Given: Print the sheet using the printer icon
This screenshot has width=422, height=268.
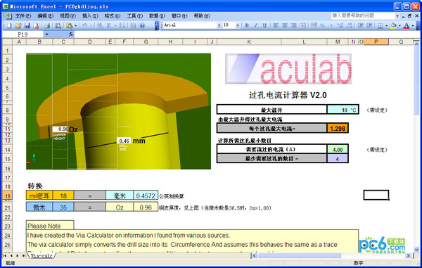Looking at the screenshot, I should (x=47, y=25).
